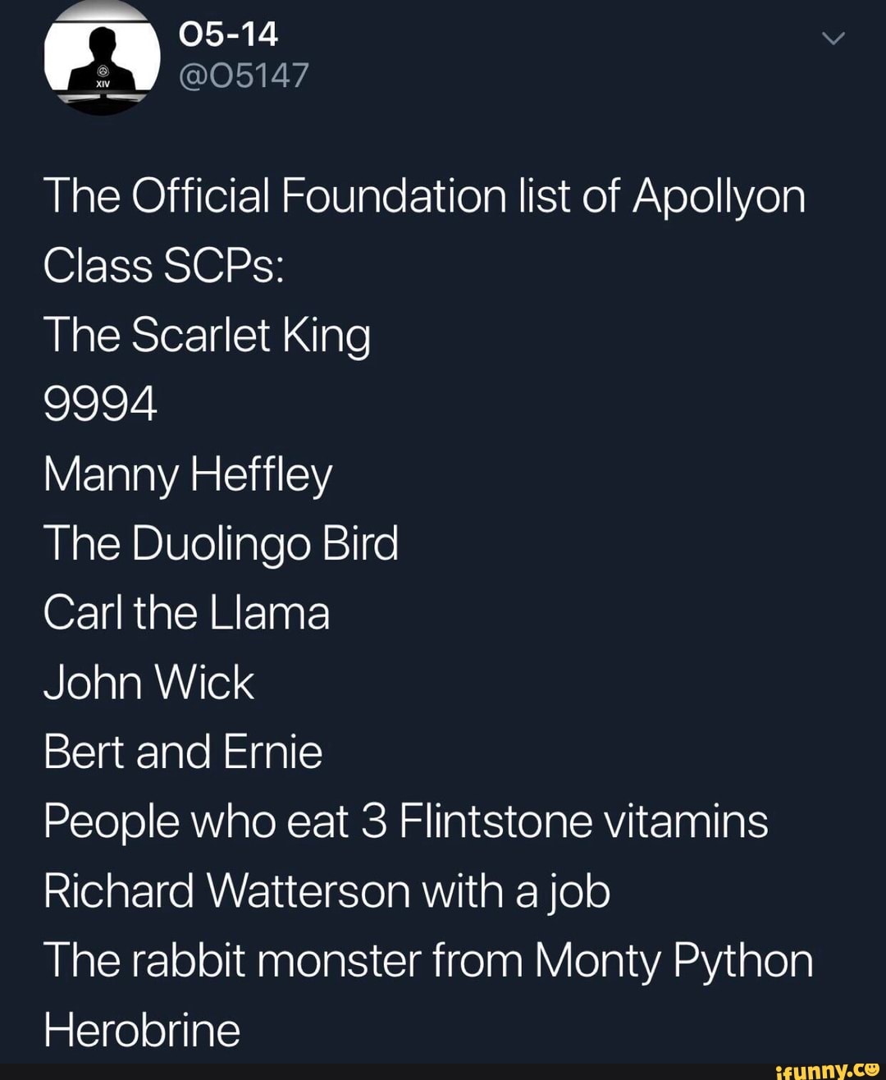Select 'Bert and Ernie' text

(182, 750)
